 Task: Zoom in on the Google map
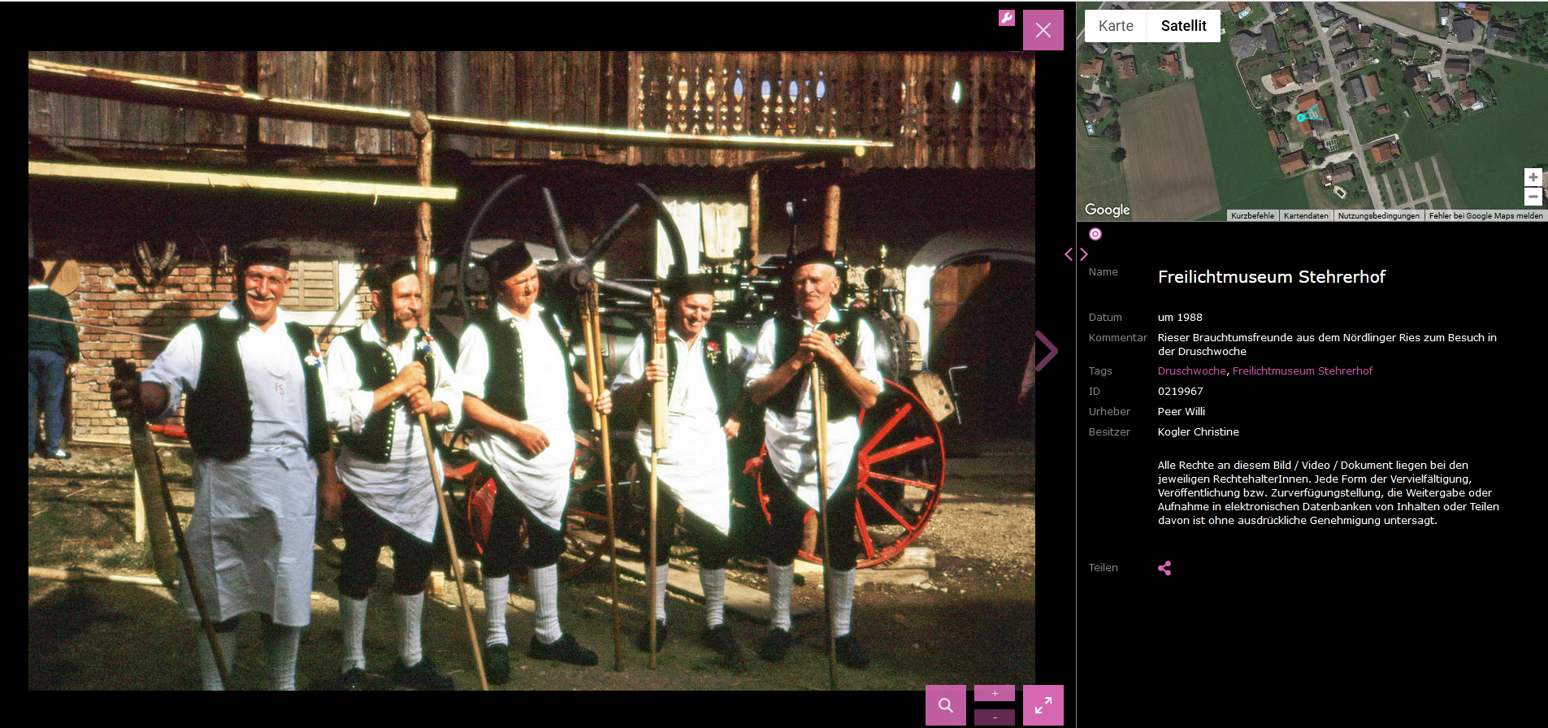(1533, 177)
